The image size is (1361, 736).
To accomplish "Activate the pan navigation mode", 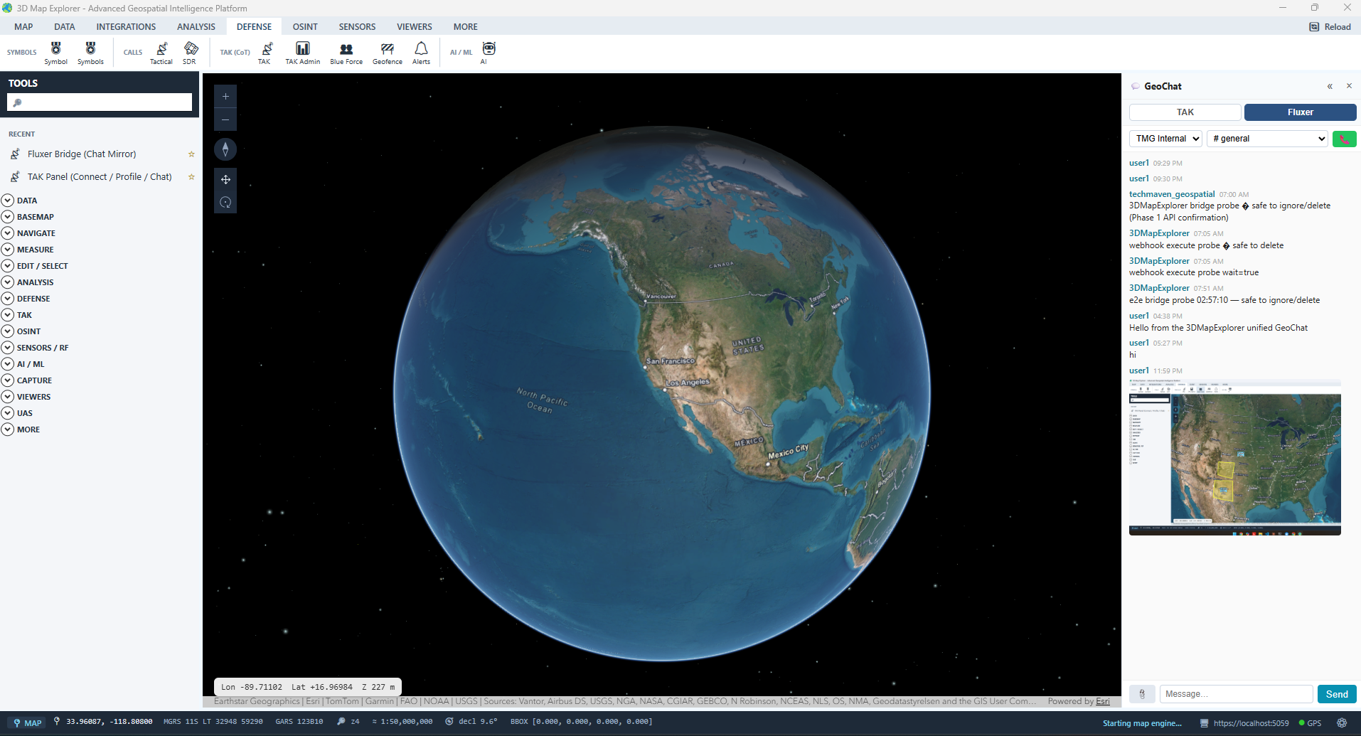I will tap(225, 179).
